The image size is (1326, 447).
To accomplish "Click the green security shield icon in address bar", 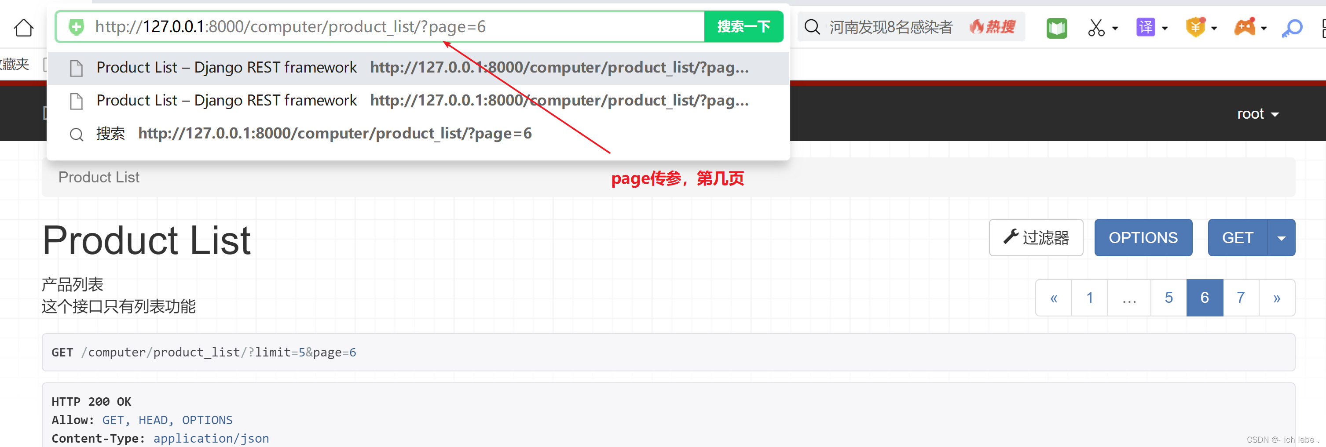I will [76, 27].
